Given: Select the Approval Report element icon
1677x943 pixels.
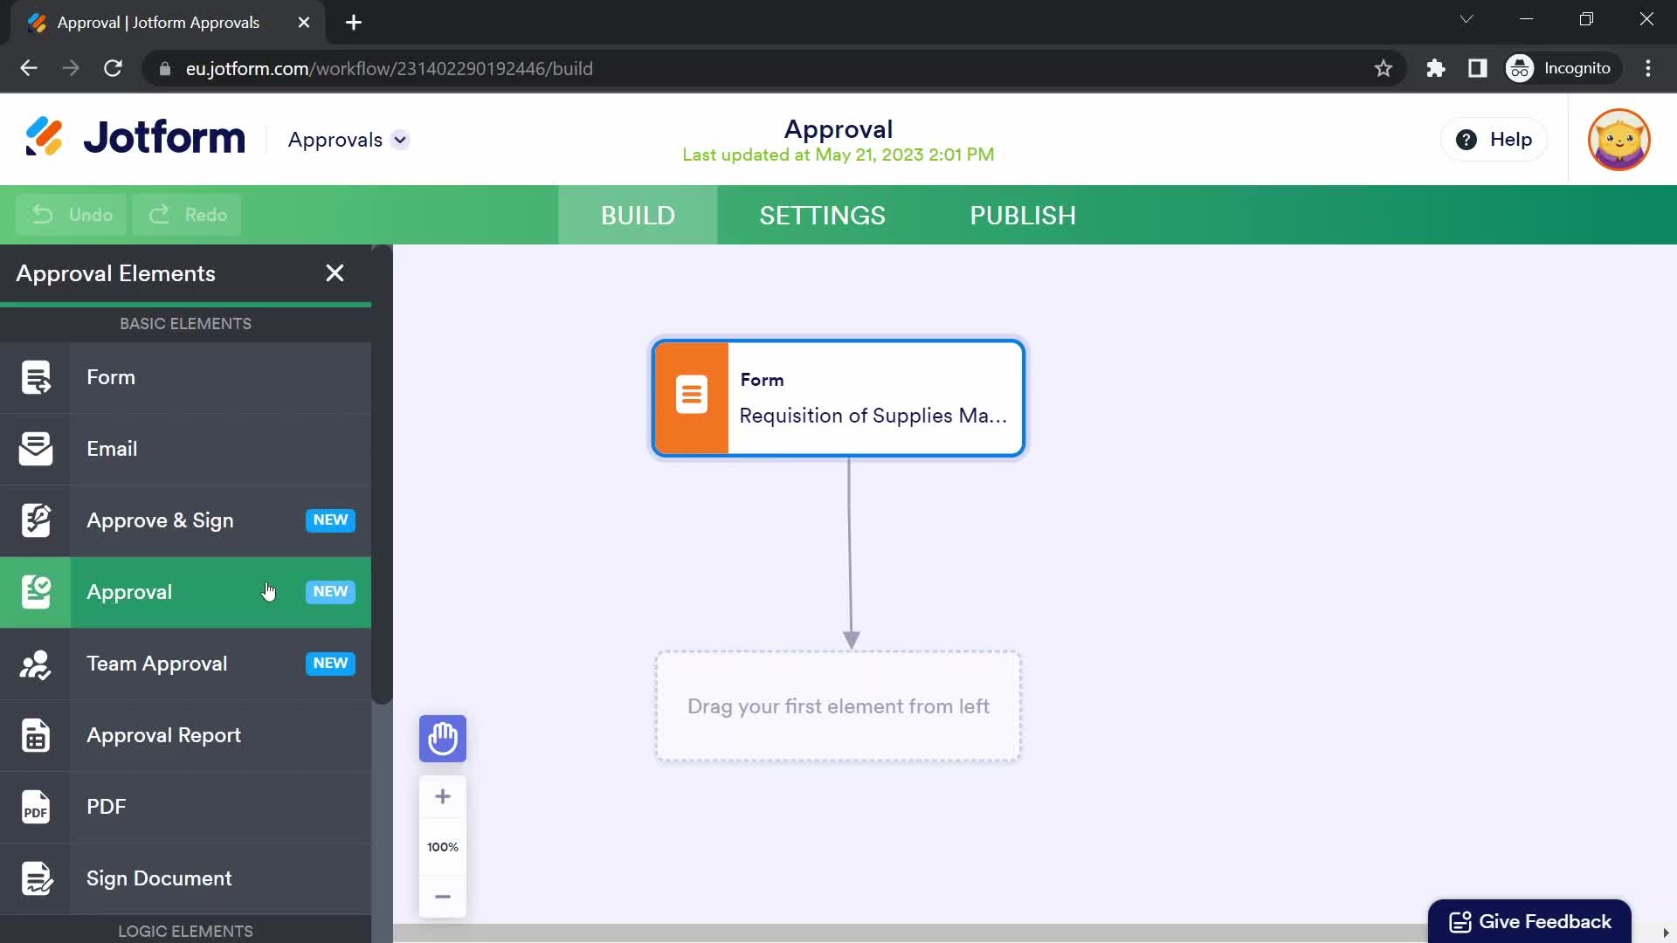Looking at the screenshot, I should (x=36, y=734).
